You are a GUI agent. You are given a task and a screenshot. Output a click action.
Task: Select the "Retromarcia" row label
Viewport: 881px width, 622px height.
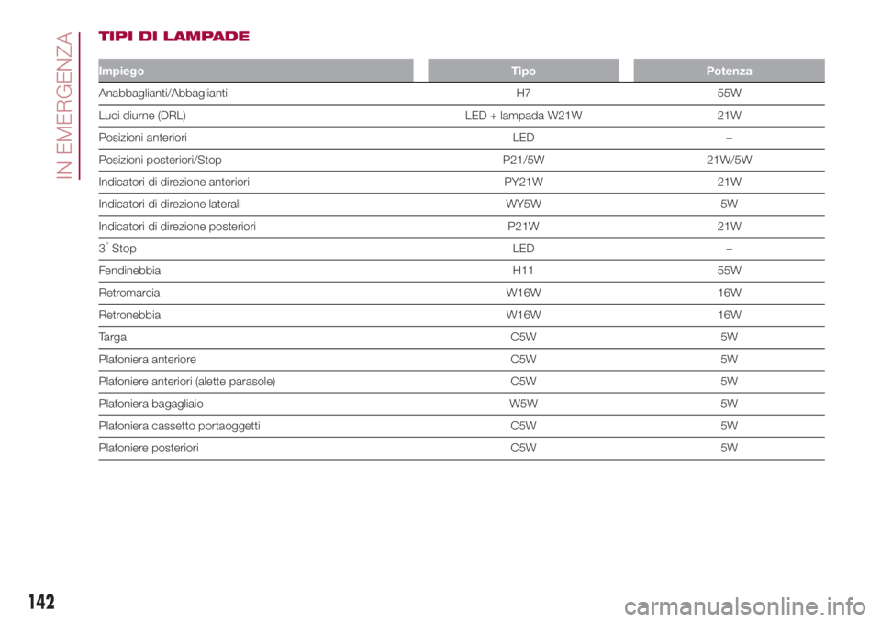tap(128, 293)
